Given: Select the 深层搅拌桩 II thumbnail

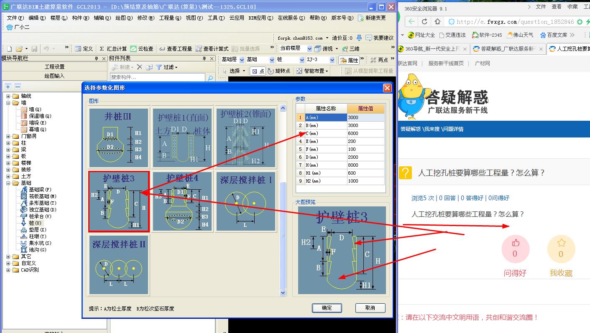Looking at the screenshot, I should click(119, 265).
